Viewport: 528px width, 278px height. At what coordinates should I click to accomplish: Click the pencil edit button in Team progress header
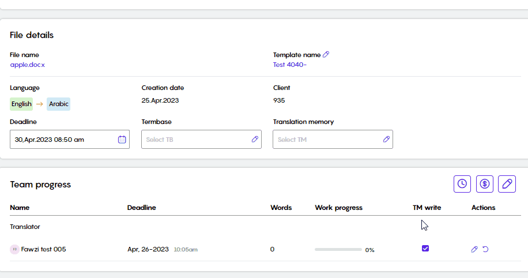tap(507, 184)
